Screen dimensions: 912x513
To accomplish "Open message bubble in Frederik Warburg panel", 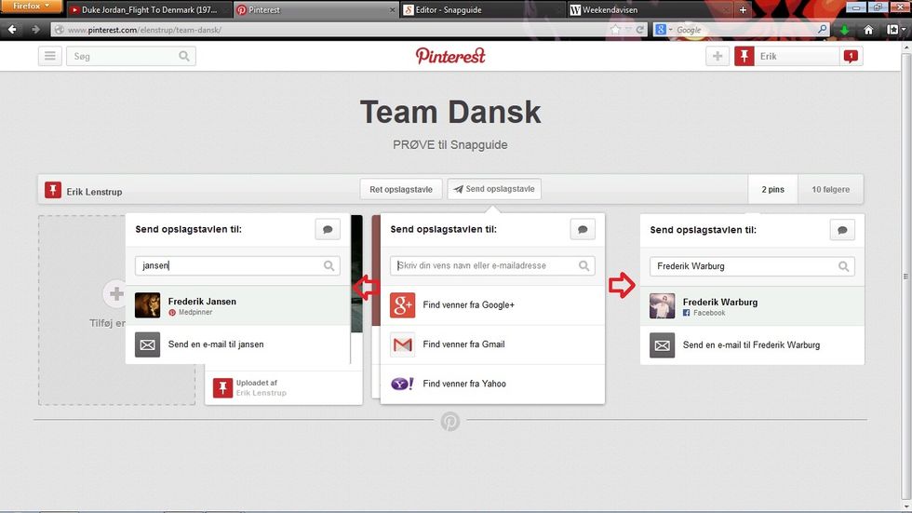I will click(842, 230).
